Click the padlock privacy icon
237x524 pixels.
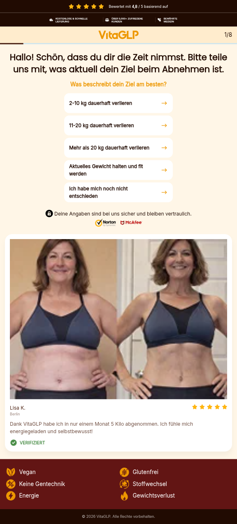click(49, 213)
